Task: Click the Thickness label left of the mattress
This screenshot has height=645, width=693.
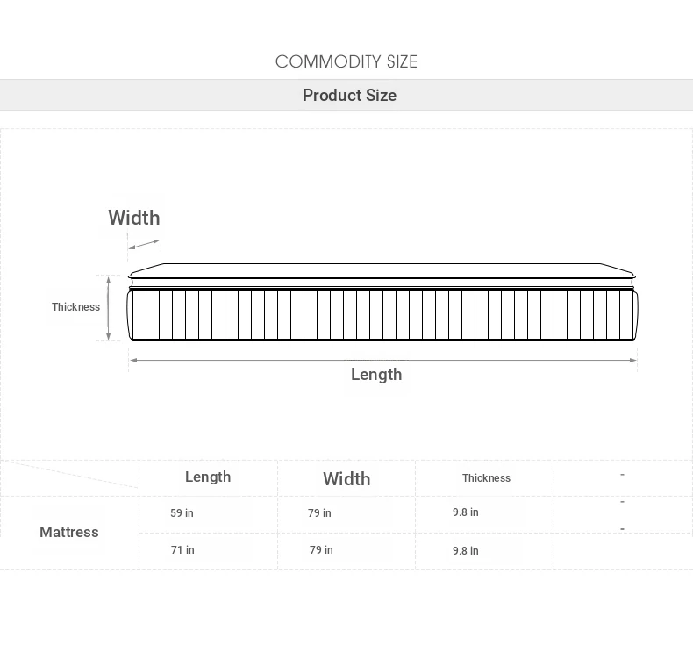Action: point(75,307)
